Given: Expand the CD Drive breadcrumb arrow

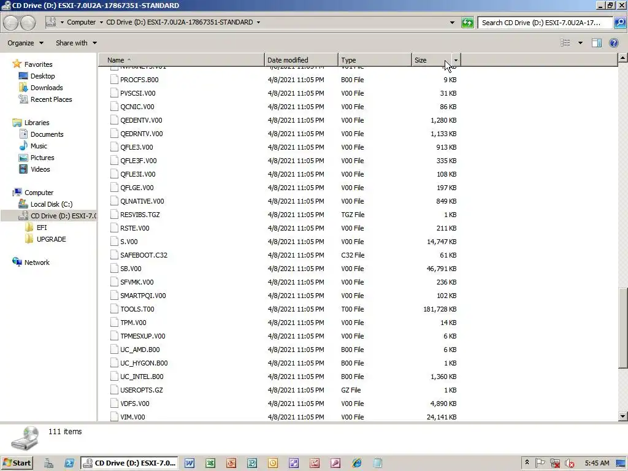Looking at the screenshot, I should 258,23.
